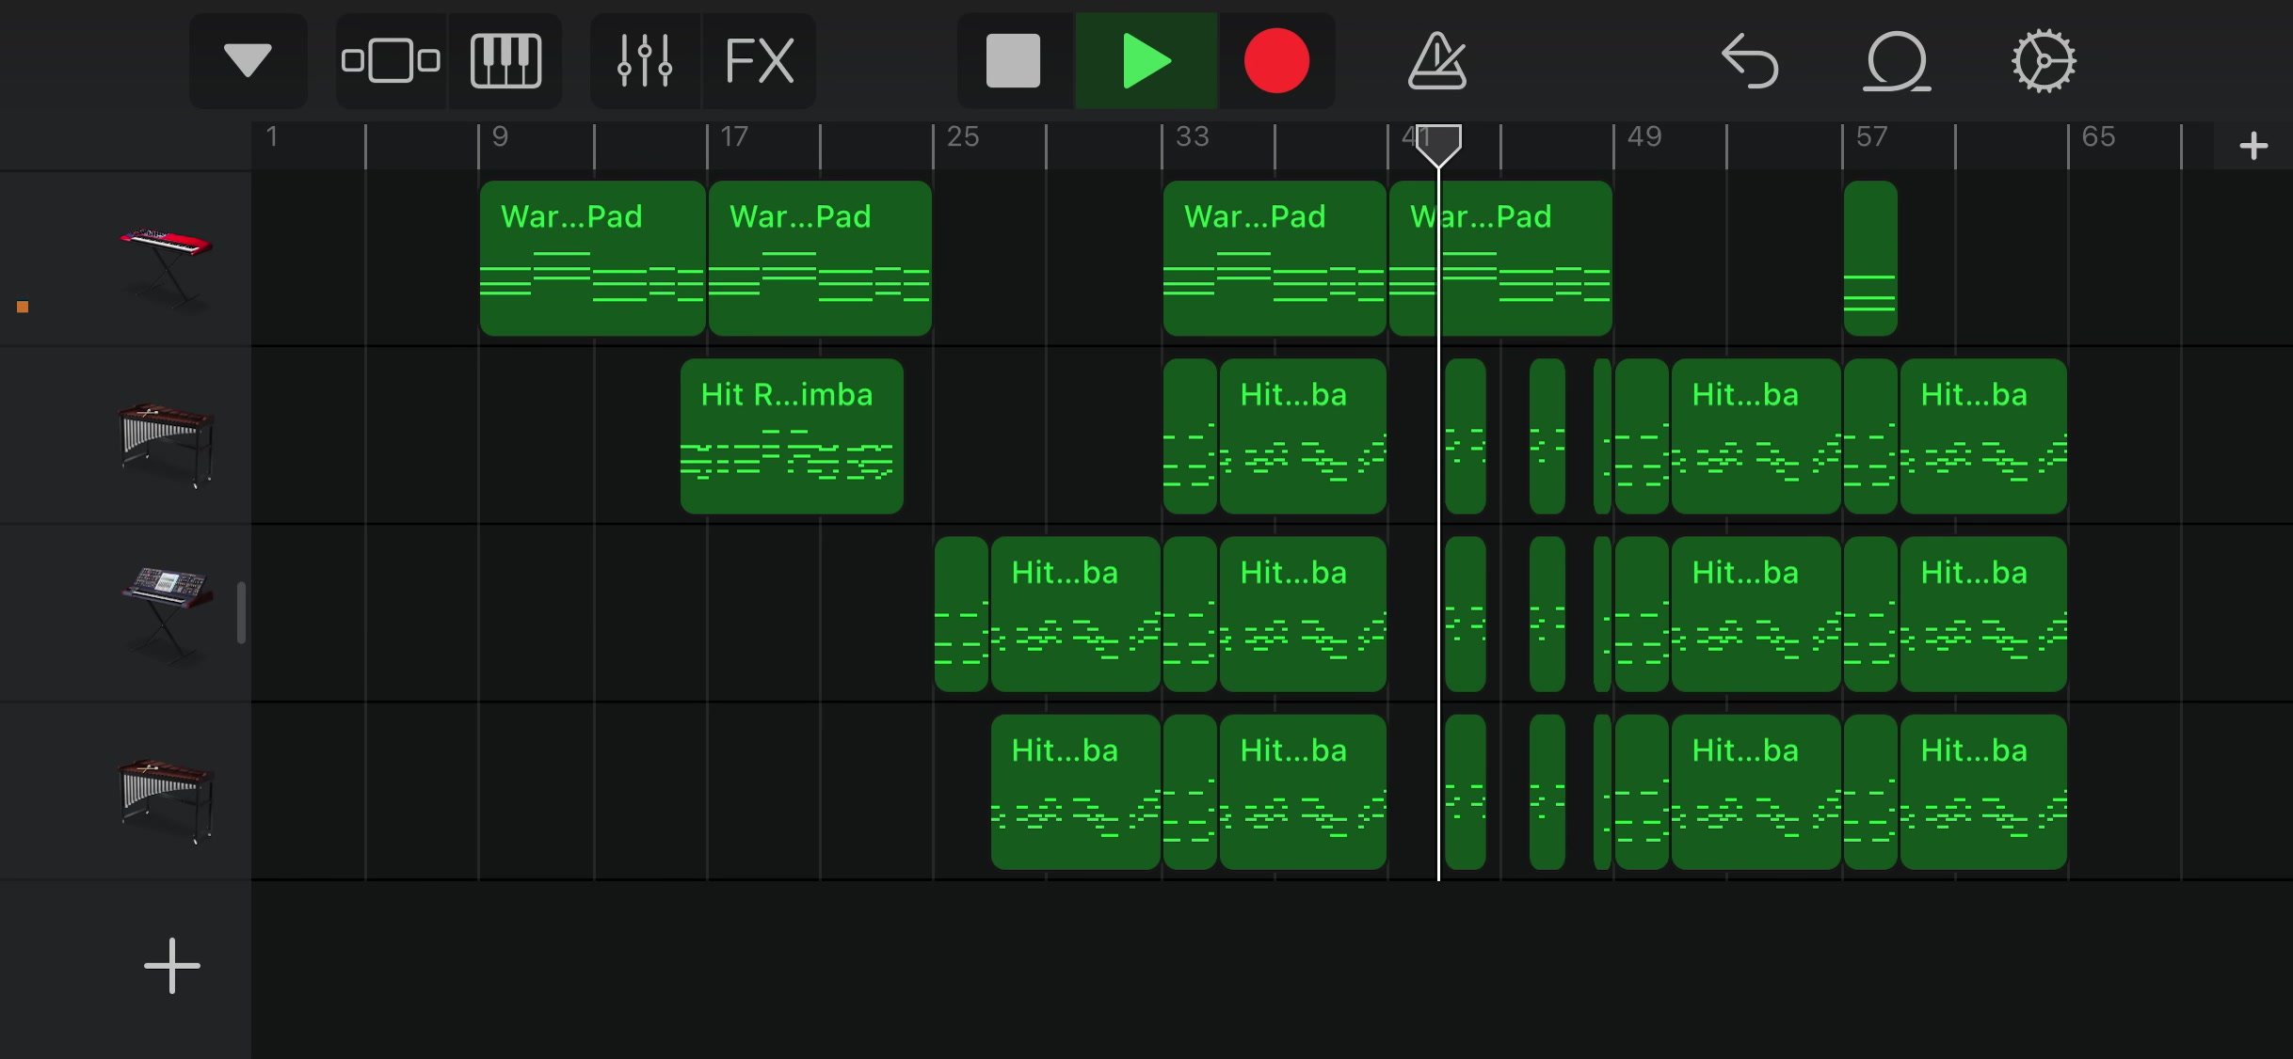Select first marimba Hit...ba region at bar 51
Viewport: 2293px width, 1059px height.
pyautogui.click(x=1756, y=435)
